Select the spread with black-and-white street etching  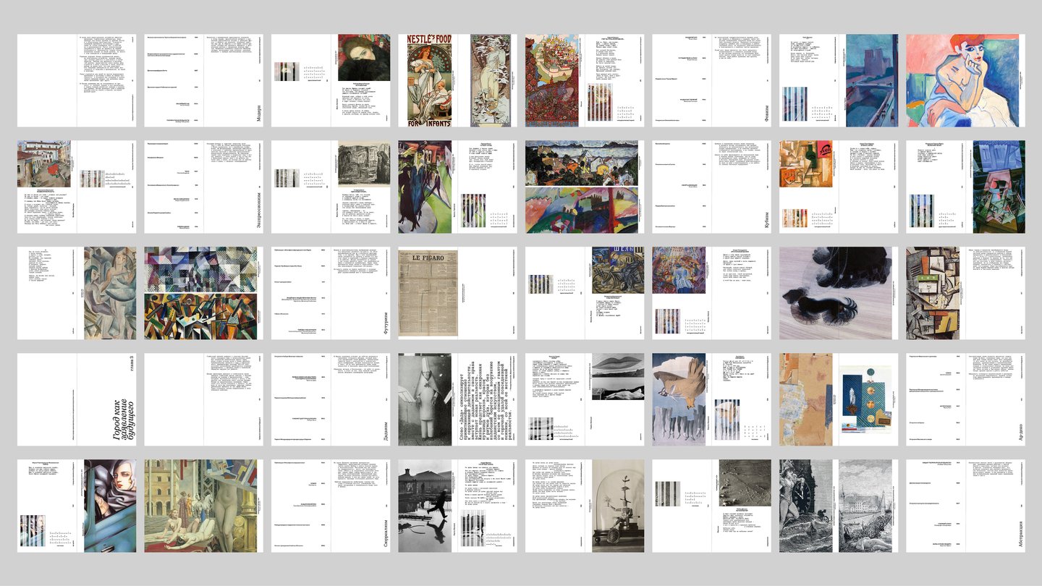331,187
